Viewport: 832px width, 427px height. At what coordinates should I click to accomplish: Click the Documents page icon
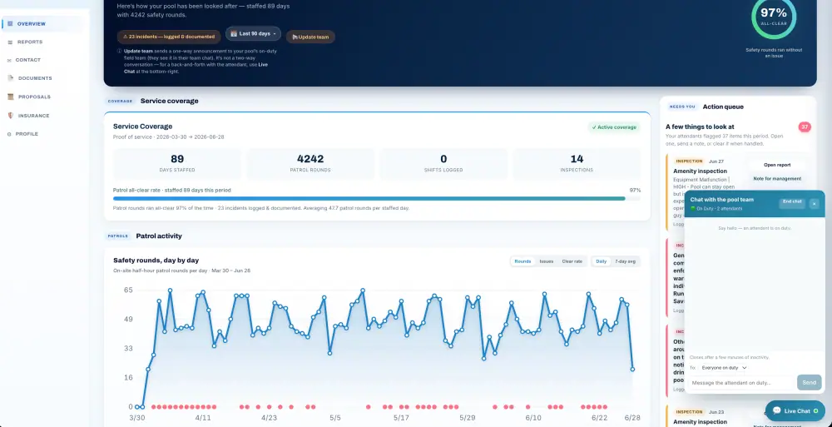click(11, 78)
